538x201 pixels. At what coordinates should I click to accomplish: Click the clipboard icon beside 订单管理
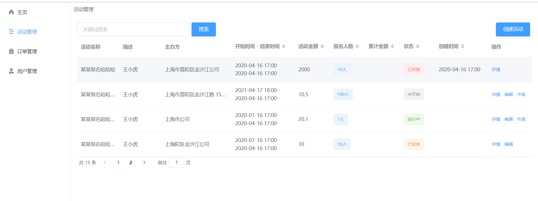pyautogui.click(x=11, y=51)
